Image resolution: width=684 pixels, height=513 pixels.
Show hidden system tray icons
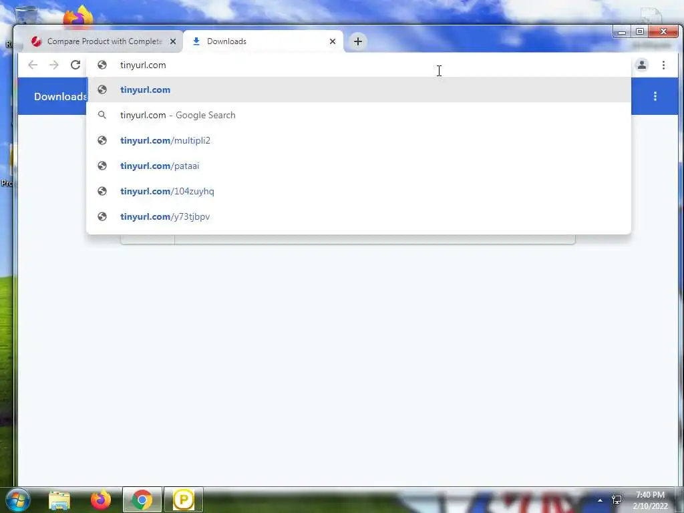click(601, 500)
